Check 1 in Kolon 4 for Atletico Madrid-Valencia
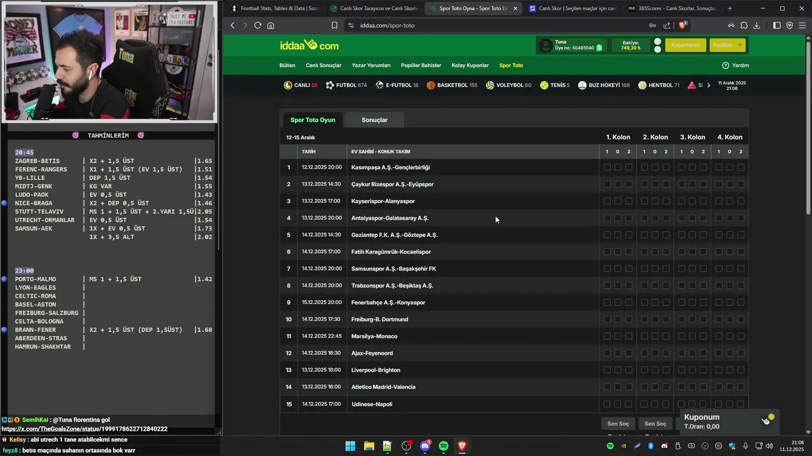 (x=719, y=387)
